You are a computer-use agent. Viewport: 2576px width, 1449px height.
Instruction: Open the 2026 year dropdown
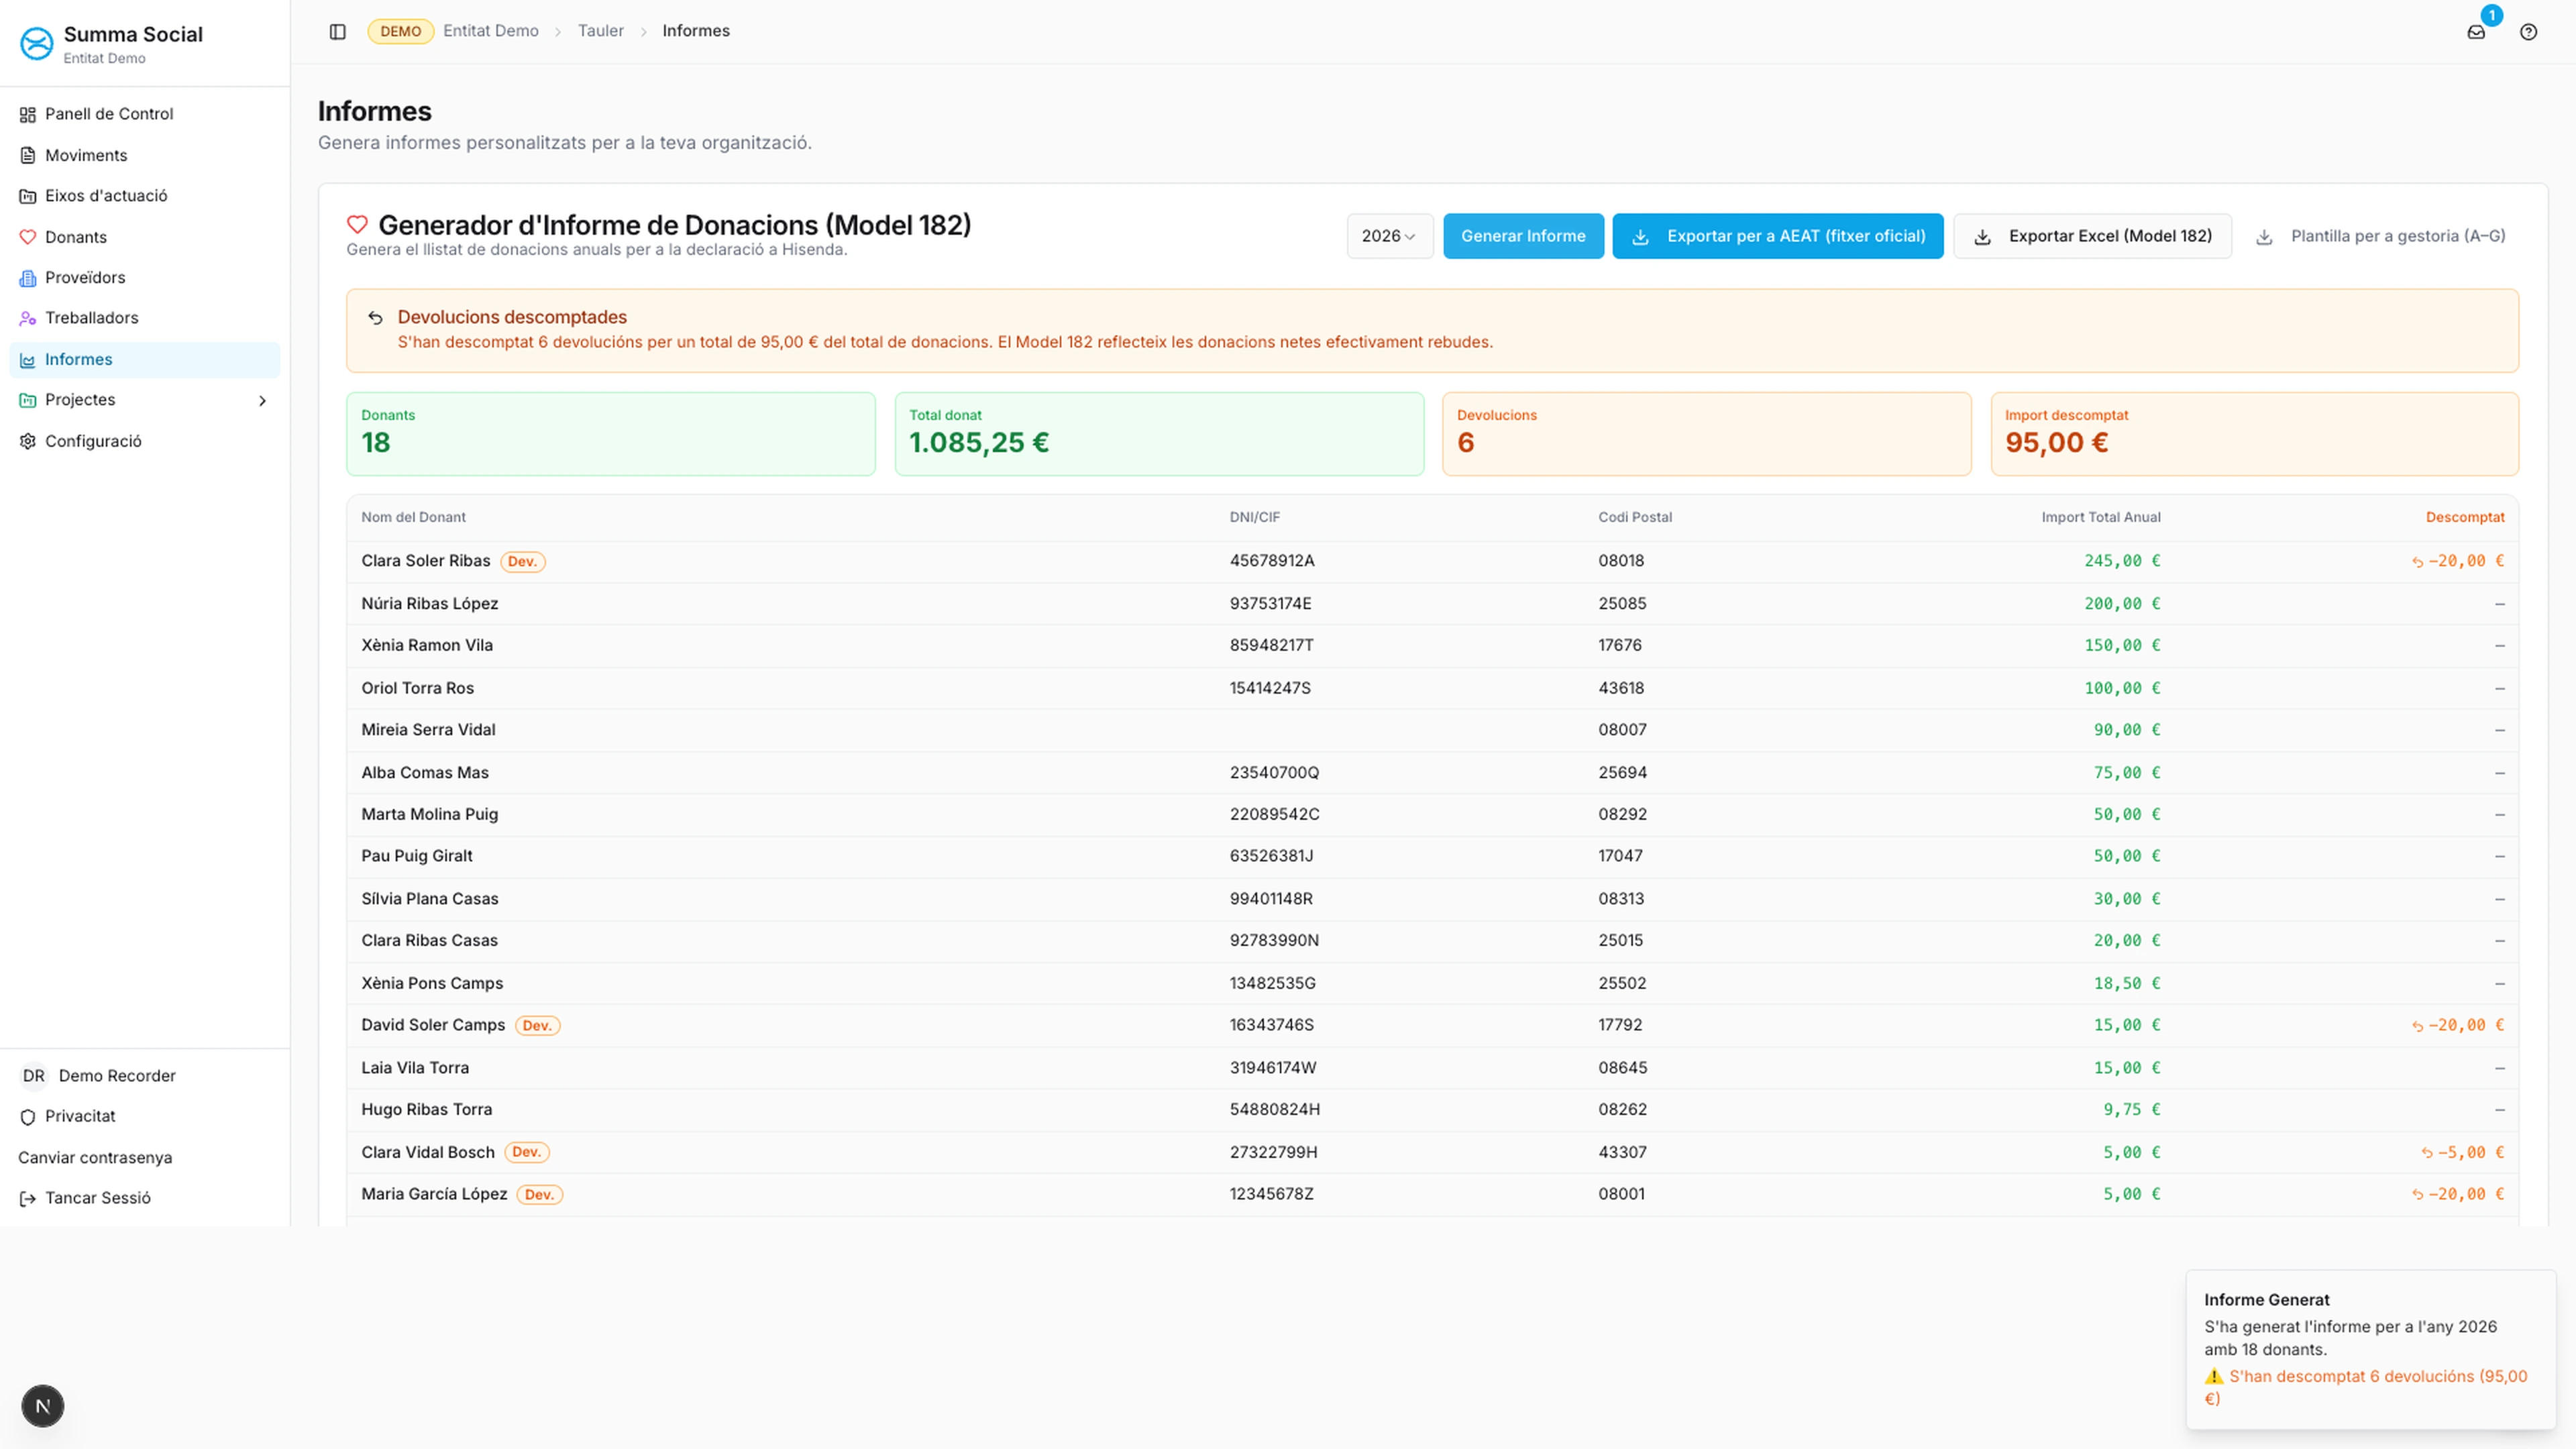pos(1389,236)
